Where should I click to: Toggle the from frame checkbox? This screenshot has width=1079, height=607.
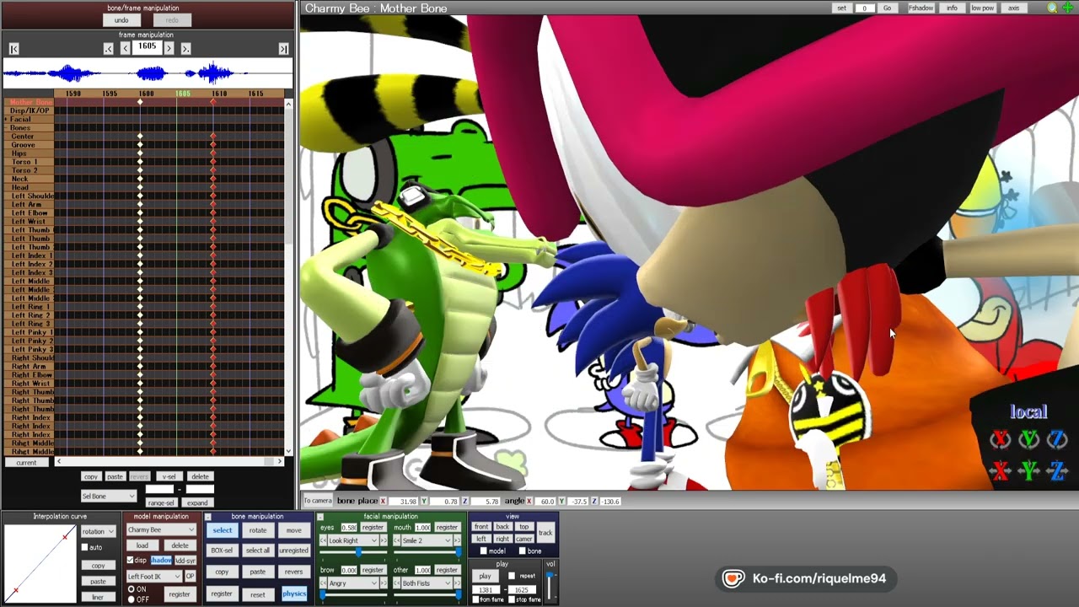[476, 599]
